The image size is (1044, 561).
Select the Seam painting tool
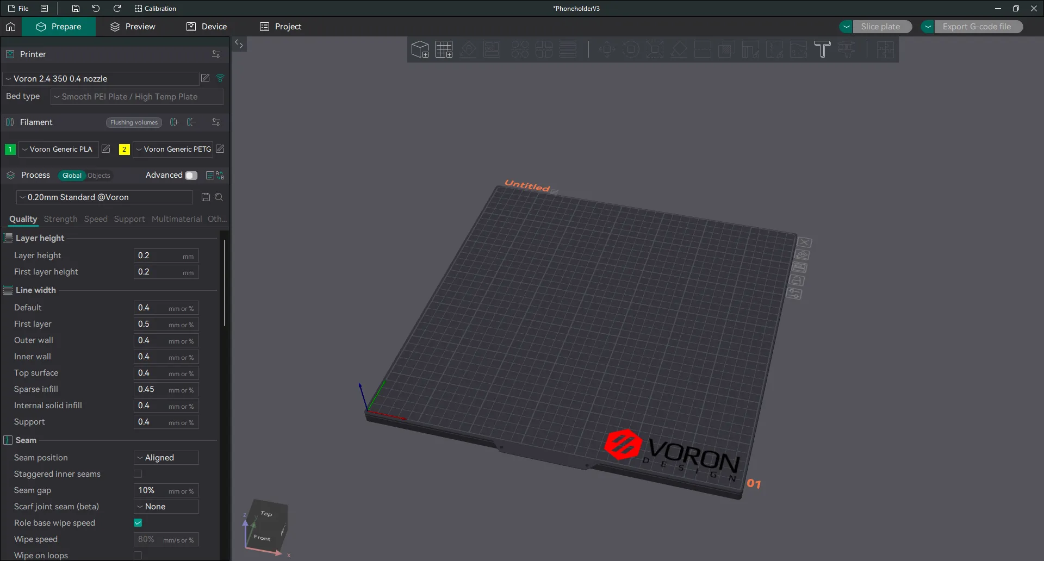pos(774,49)
